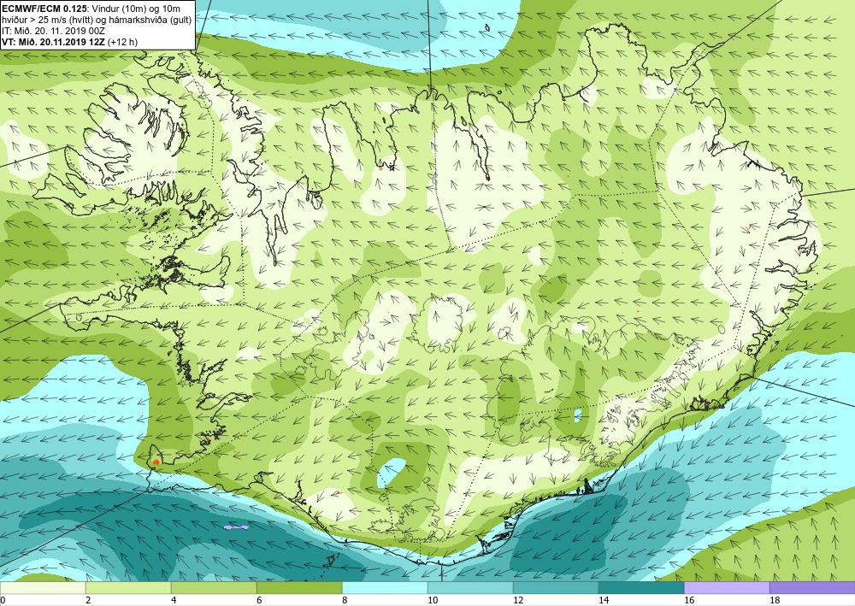
Task: Click the isolated cyan patch inland in south Iceland
Action: tap(392, 472)
